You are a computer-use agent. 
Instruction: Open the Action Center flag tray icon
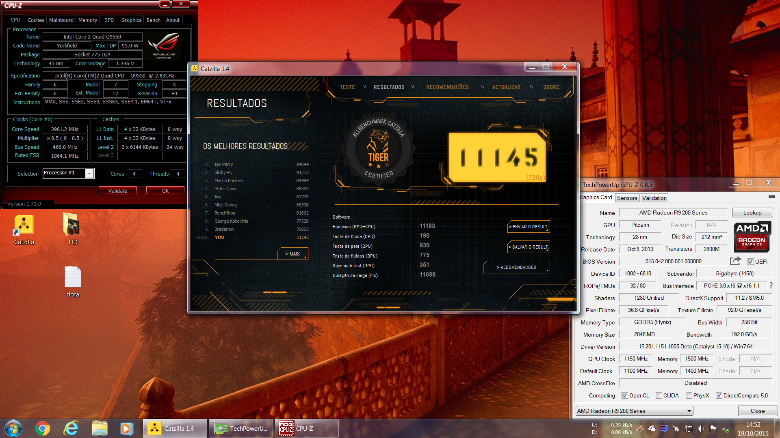[x=713, y=428]
